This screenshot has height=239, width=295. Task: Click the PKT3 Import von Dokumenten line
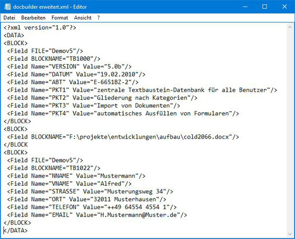[x=93, y=106]
